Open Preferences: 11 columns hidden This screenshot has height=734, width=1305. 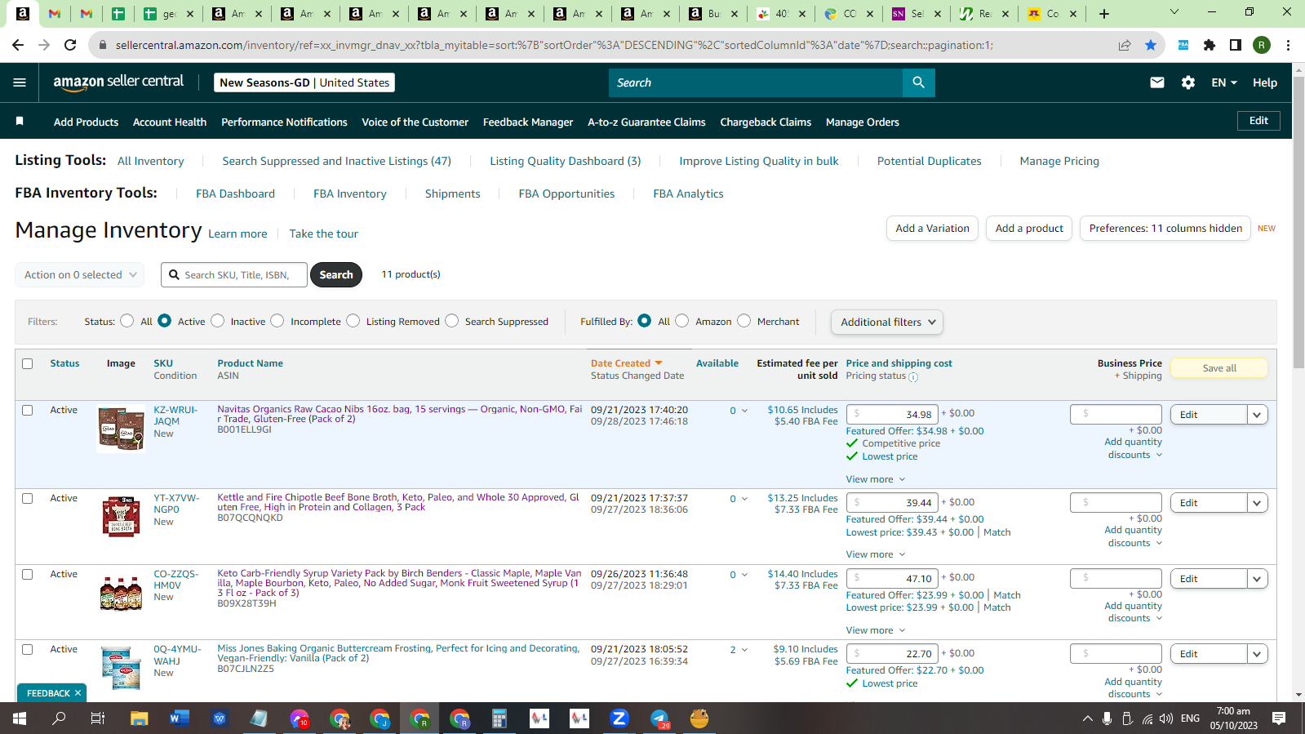[1165, 229]
